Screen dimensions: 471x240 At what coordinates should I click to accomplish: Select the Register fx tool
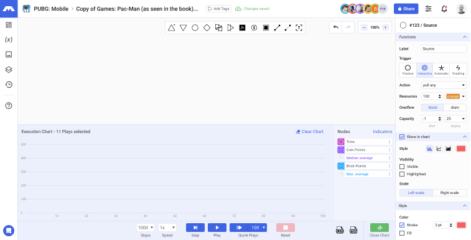click(x=242, y=28)
